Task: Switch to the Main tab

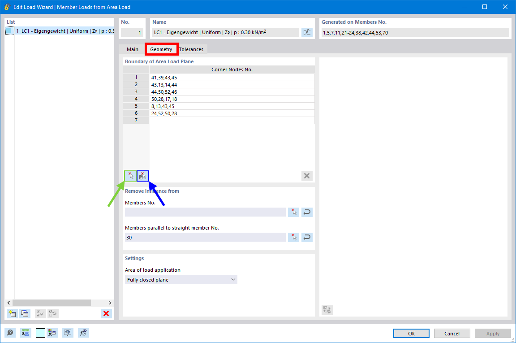Action: pos(132,49)
